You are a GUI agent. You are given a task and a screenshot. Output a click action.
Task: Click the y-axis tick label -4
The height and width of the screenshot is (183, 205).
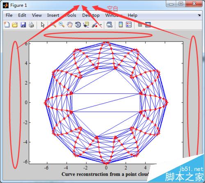pyautogui.click(x=25, y=142)
